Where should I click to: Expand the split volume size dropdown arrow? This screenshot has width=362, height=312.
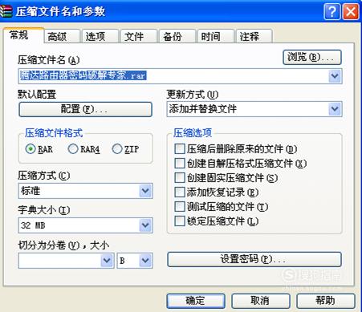pos(107,261)
